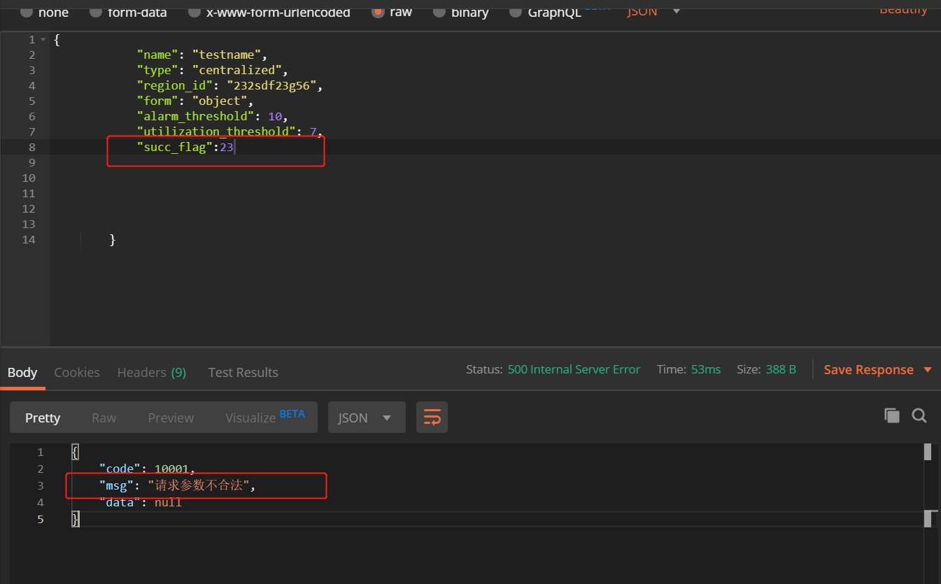Select the binary body radio option
Image resolution: width=941 pixels, height=584 pixels.
pyautogui.click(x=439, y=12)
